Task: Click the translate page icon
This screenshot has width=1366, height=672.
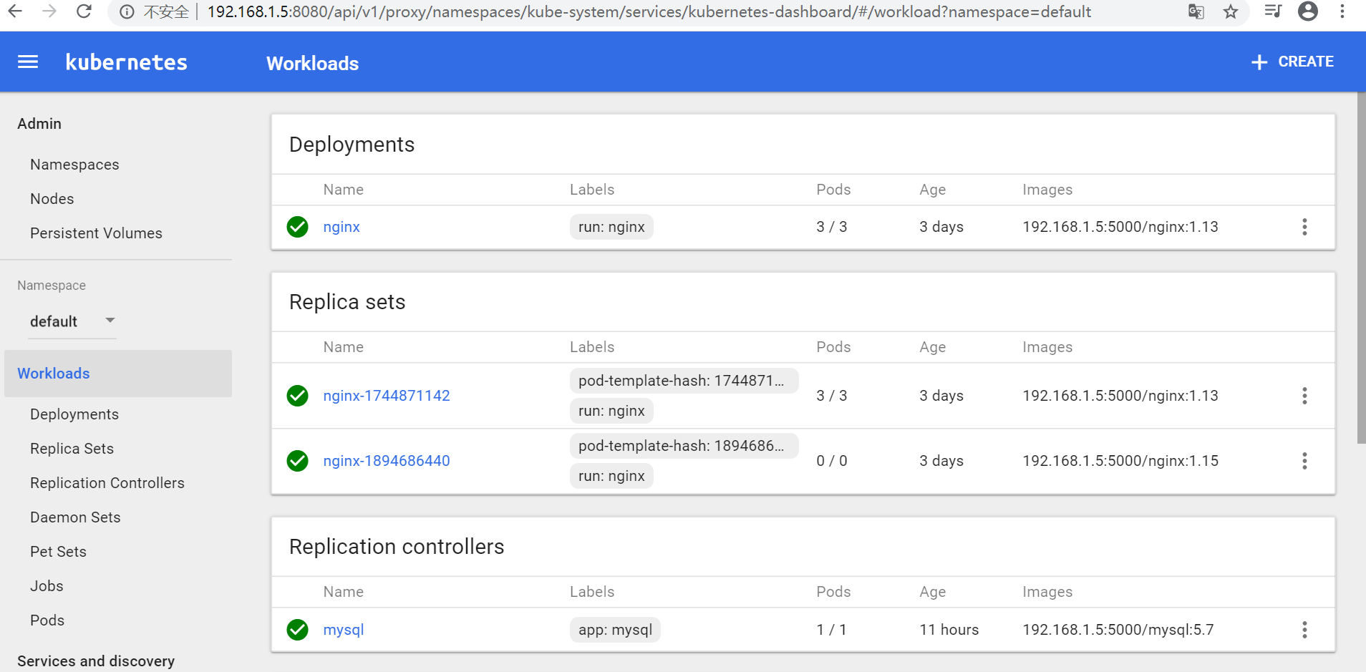Action: point(1196,11)
